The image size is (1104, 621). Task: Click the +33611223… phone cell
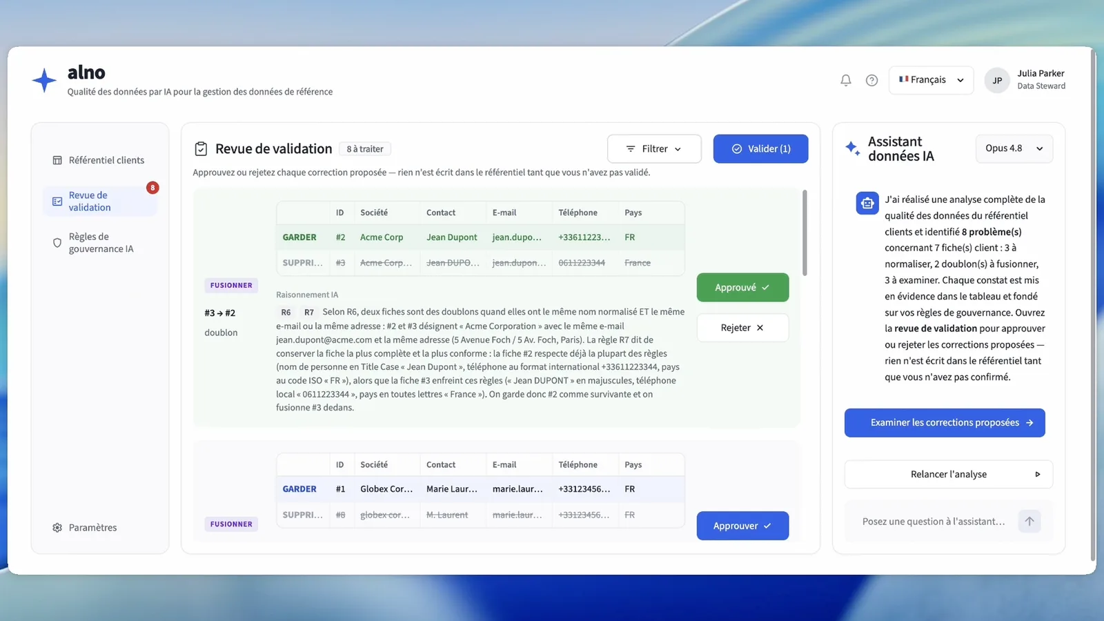click(584, 237)
